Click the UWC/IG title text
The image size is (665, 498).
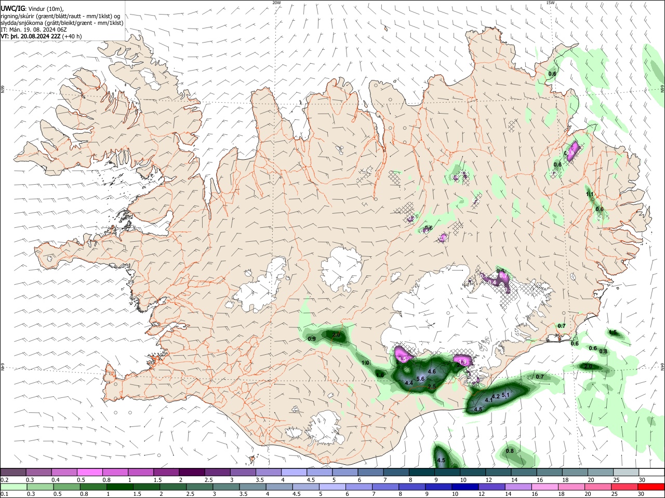[14, 8]
